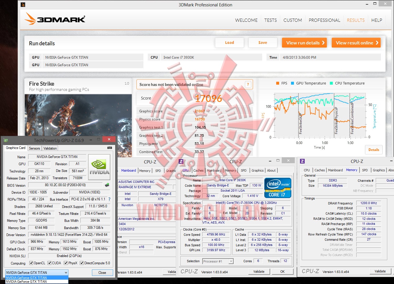Viewport: 394px width, 284px height.
Task: Toggle the DirectCompute 5.0 checkbox
Action: (x=82, y=263)
